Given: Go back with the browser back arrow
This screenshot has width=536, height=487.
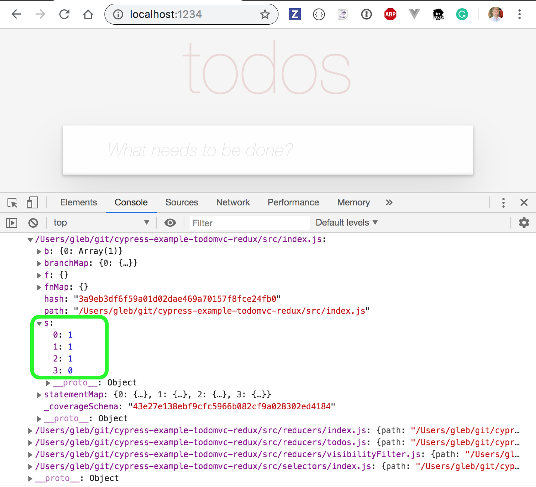Looking at the screenshot, I should point(16,15).
